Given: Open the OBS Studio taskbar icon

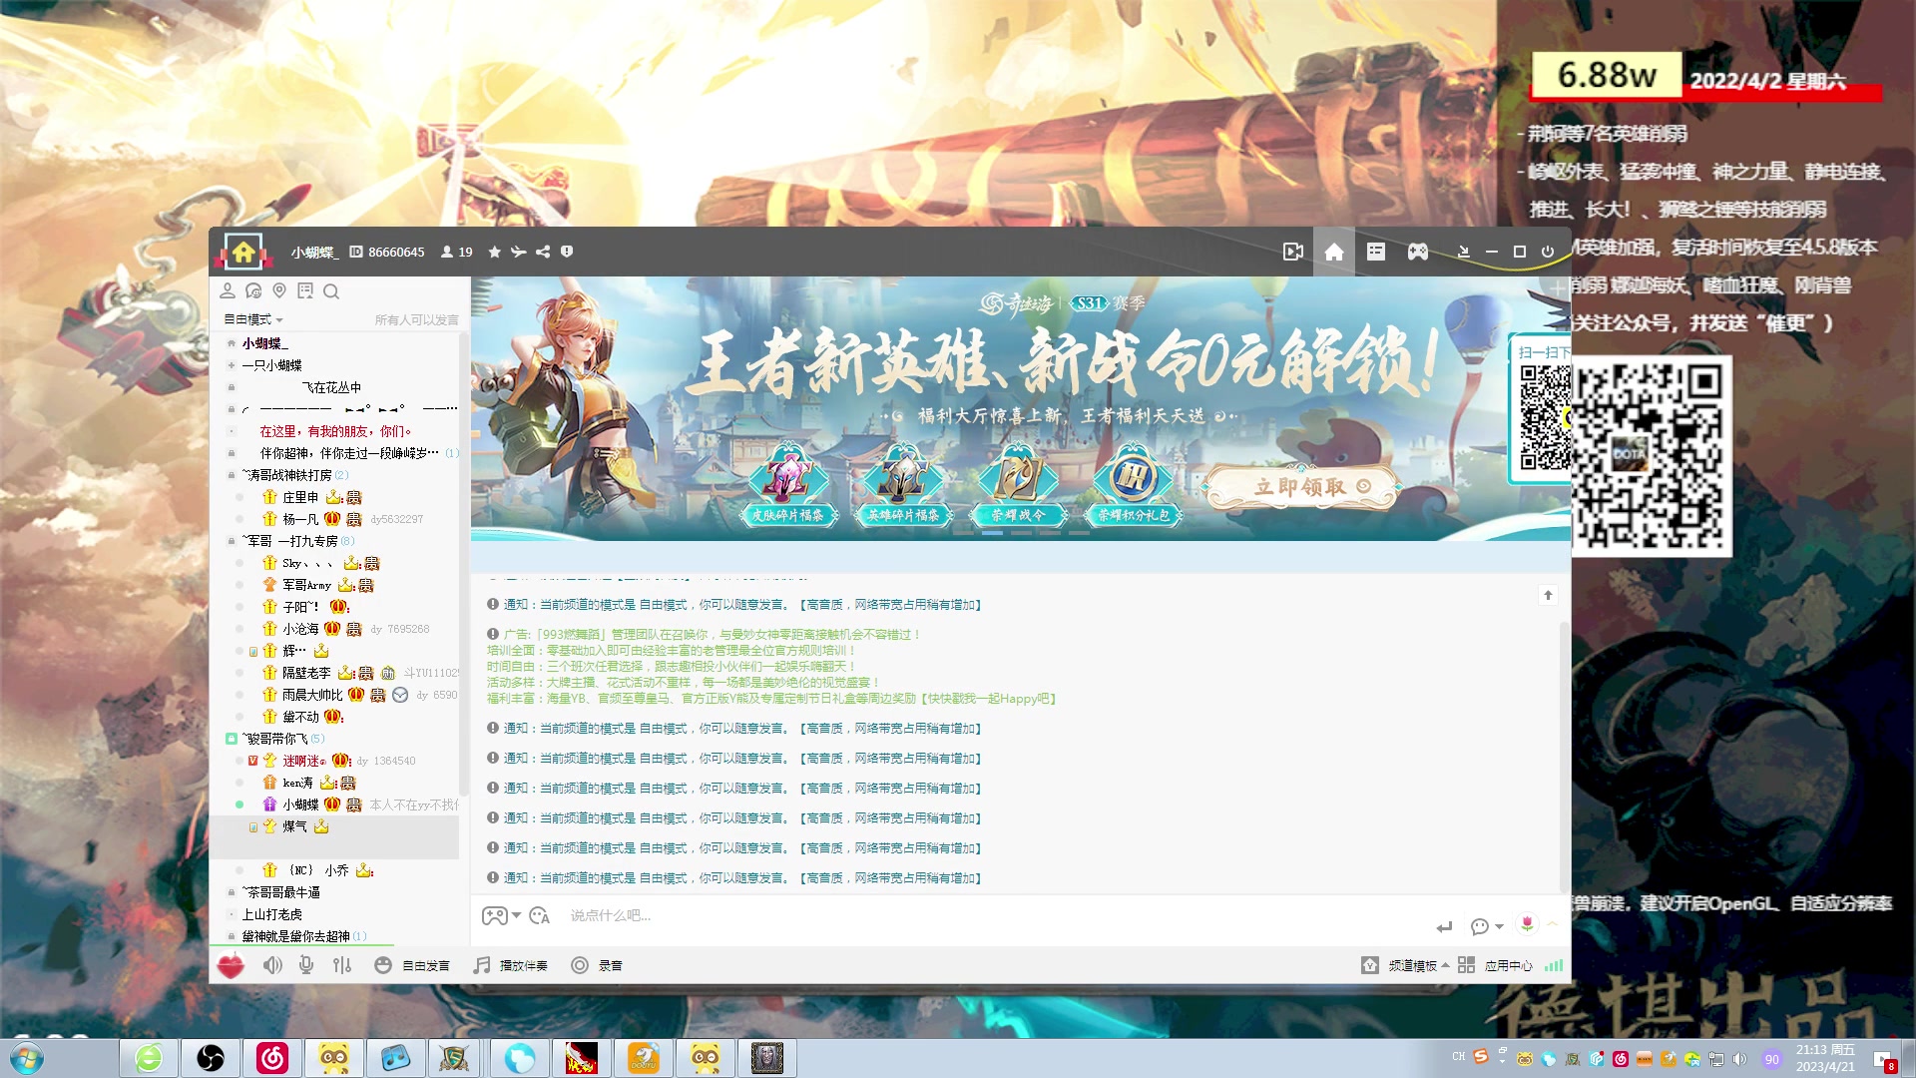Looking at the screenshot, I should 211,1058.
